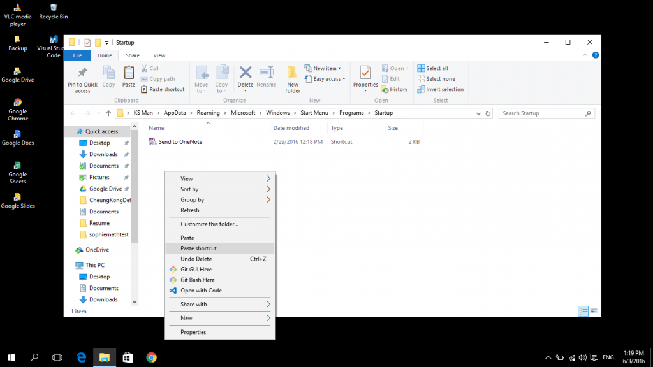Click Invert selection button
Image resolution: width=653 pixels, height=367 pixels.
(444, 90)
